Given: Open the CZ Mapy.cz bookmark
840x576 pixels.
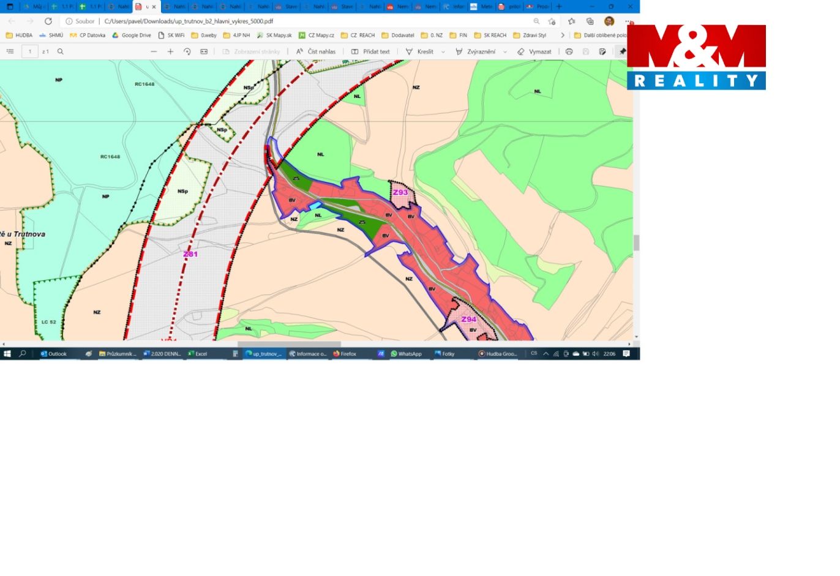Looking at the screenshot, I should [x=317, y=36].
